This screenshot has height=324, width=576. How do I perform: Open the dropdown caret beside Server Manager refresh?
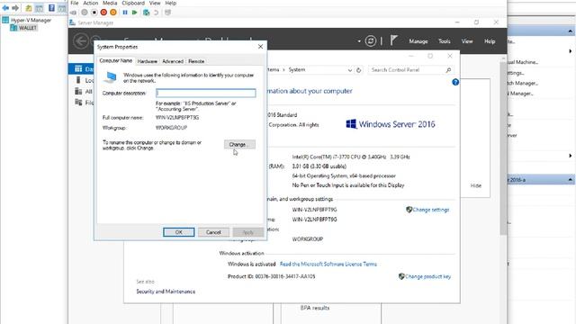click(x=359, y=41)
